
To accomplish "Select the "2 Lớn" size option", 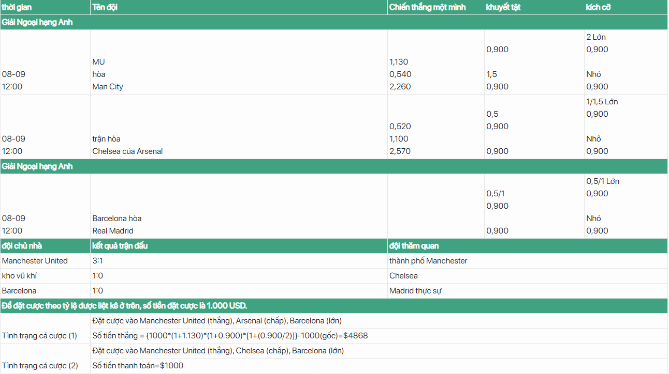I will coord(596,37).
